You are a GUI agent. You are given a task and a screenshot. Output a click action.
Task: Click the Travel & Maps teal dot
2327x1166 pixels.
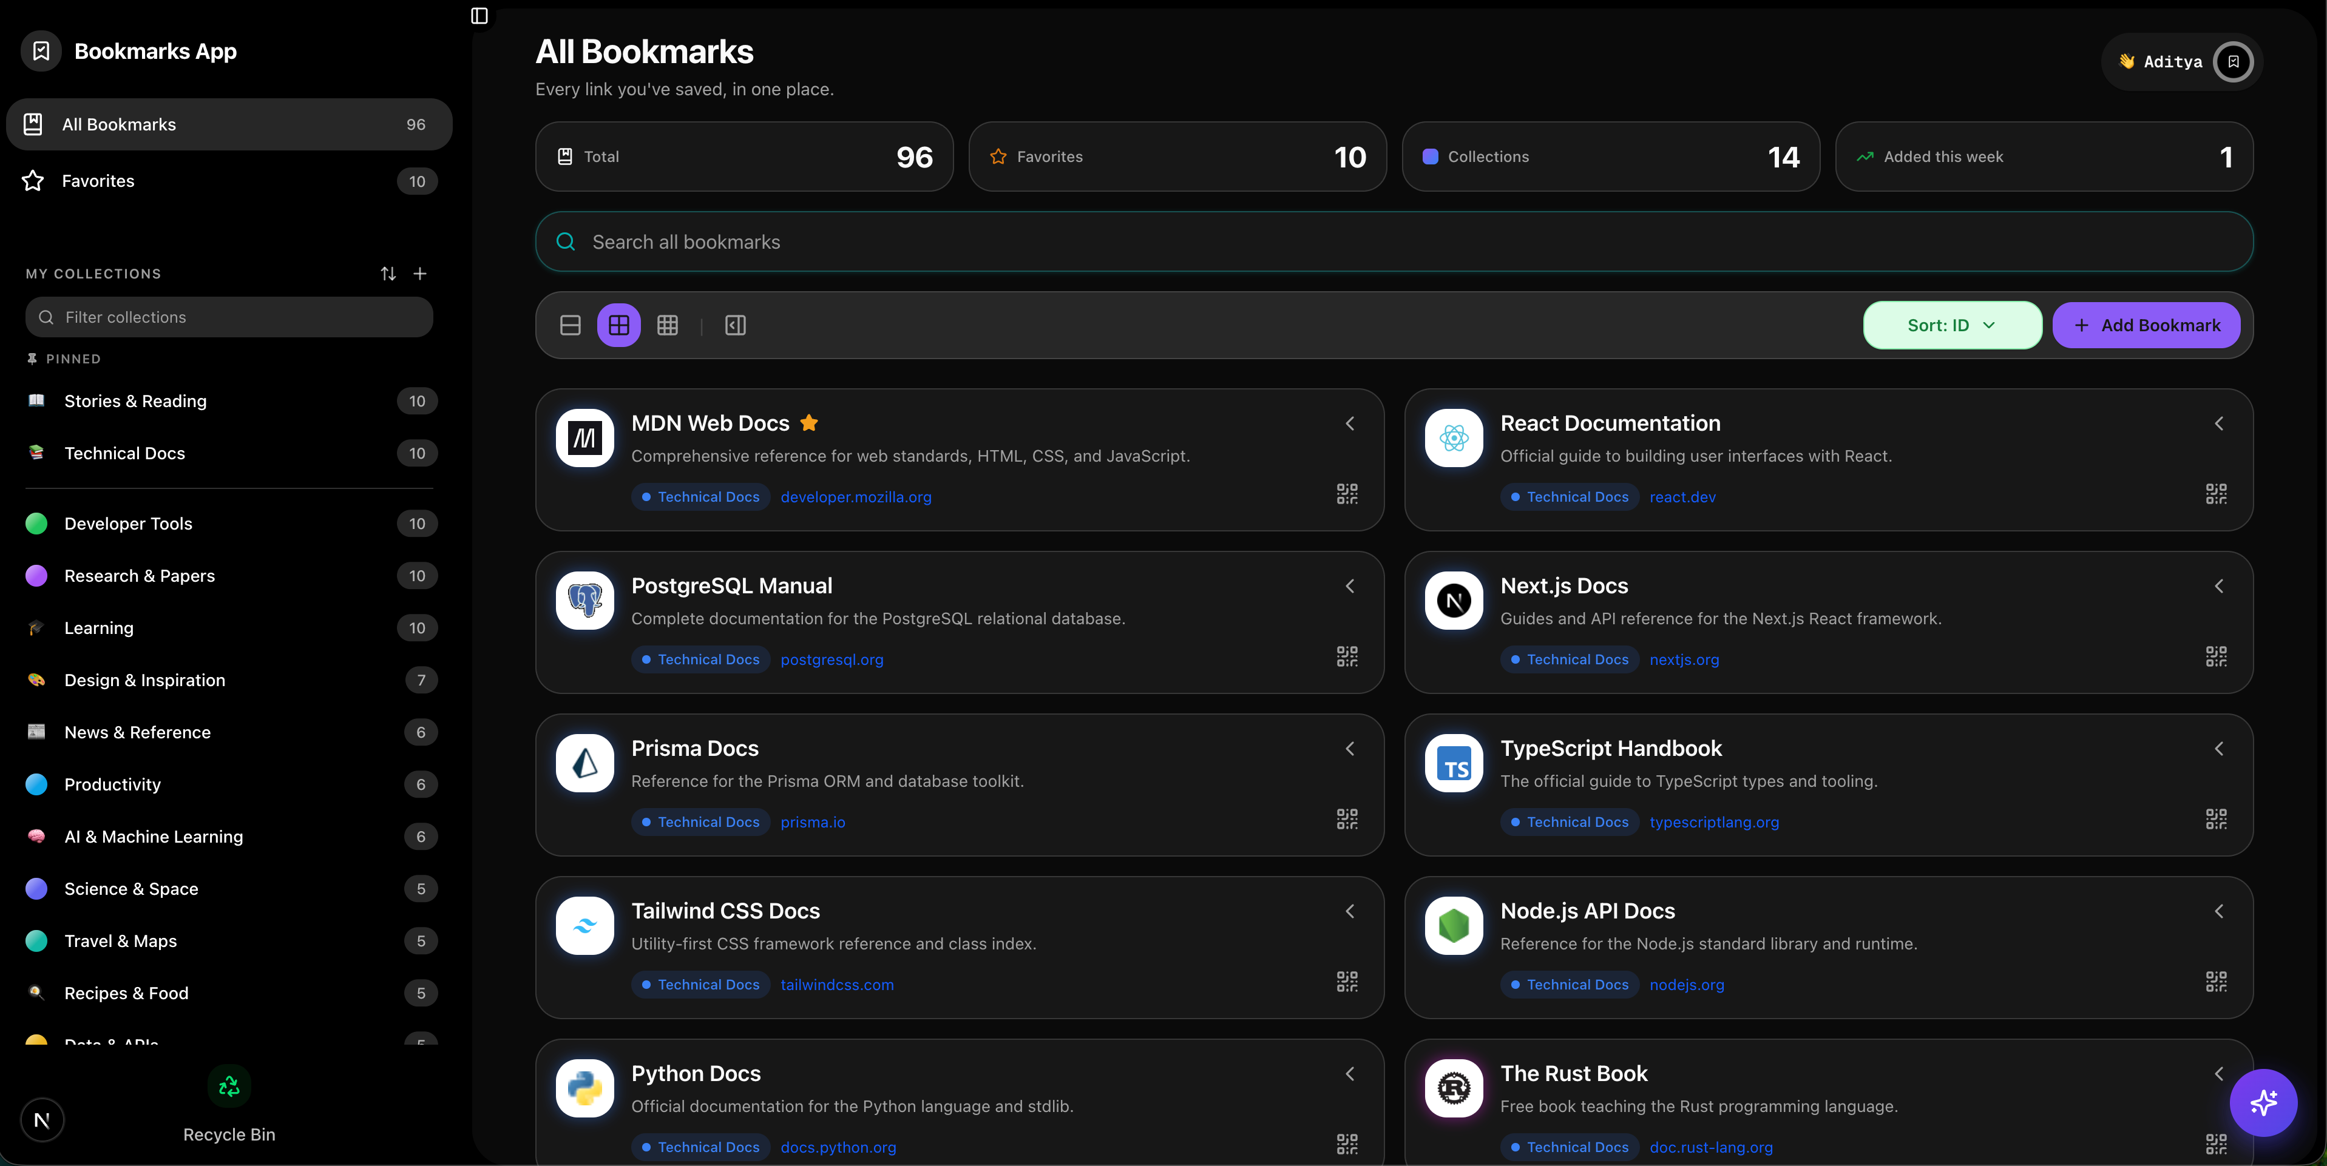tap(36, 941)
